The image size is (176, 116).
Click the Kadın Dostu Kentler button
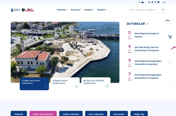[x=43, y=114]
